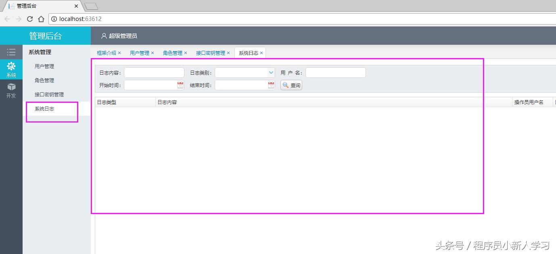
Task: Click the browser back arrow
Action: point(7,19)
